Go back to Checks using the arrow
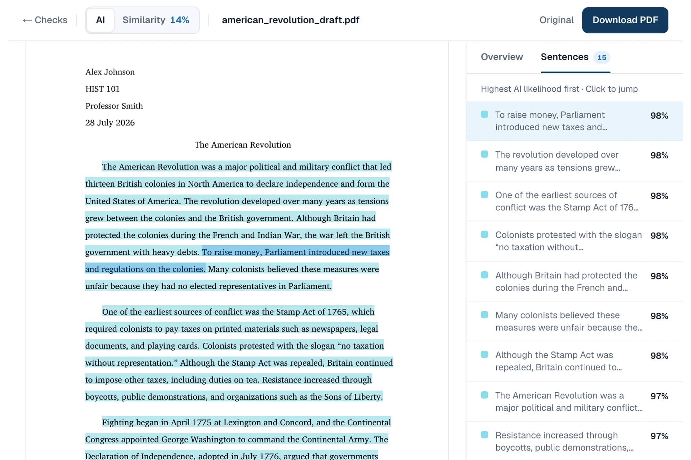This screenshot has width=691, height=460. click(45, 20)
